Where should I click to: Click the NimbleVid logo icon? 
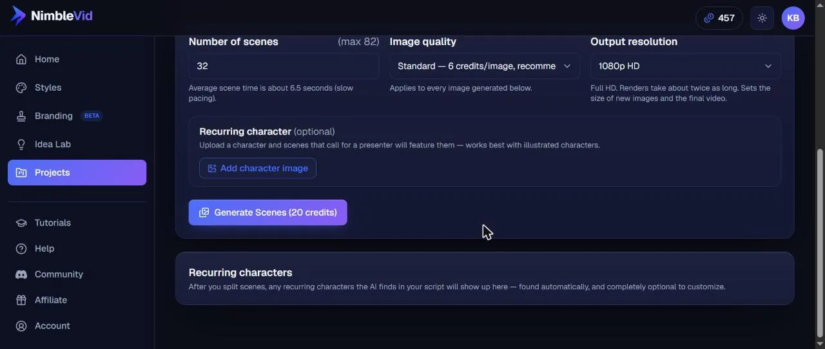[x=19, y=15]
